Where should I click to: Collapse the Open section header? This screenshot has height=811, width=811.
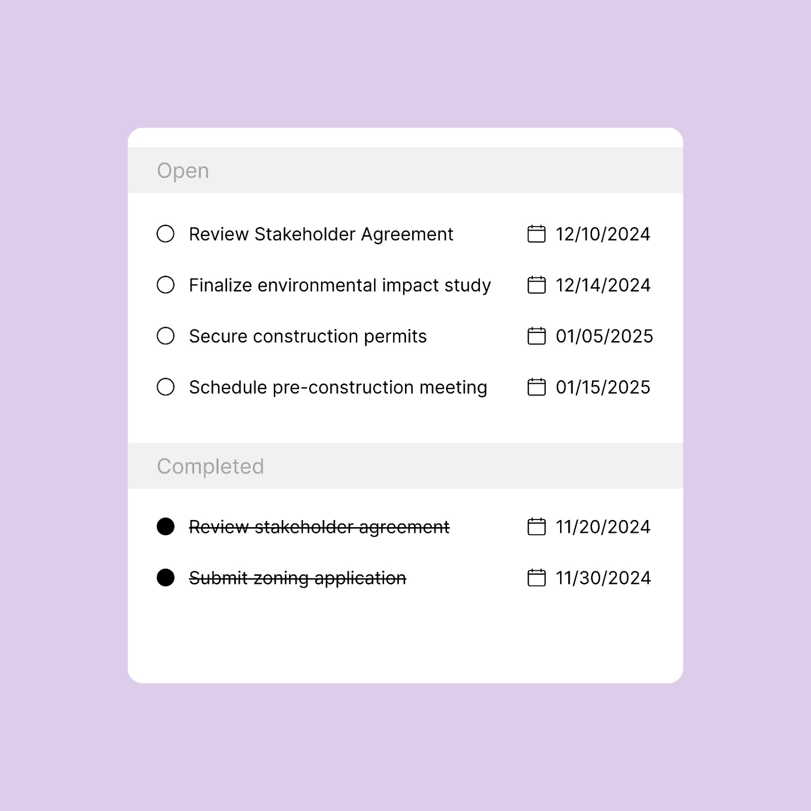pos(183,170)
